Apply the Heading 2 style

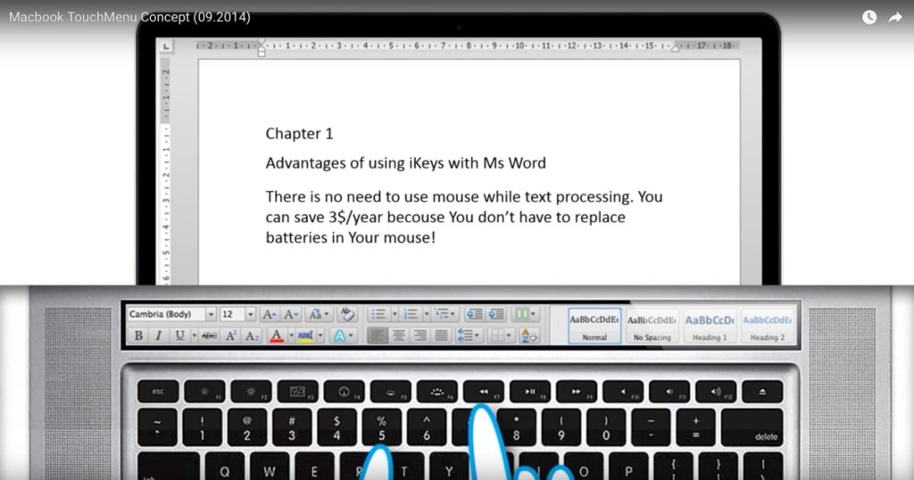pyautogui.click(x=767, y=326)
